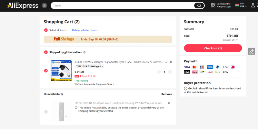This screenshot has height=132, width=258.
Task: Click the American Express payment icon
Action: [x=210, y=67]
